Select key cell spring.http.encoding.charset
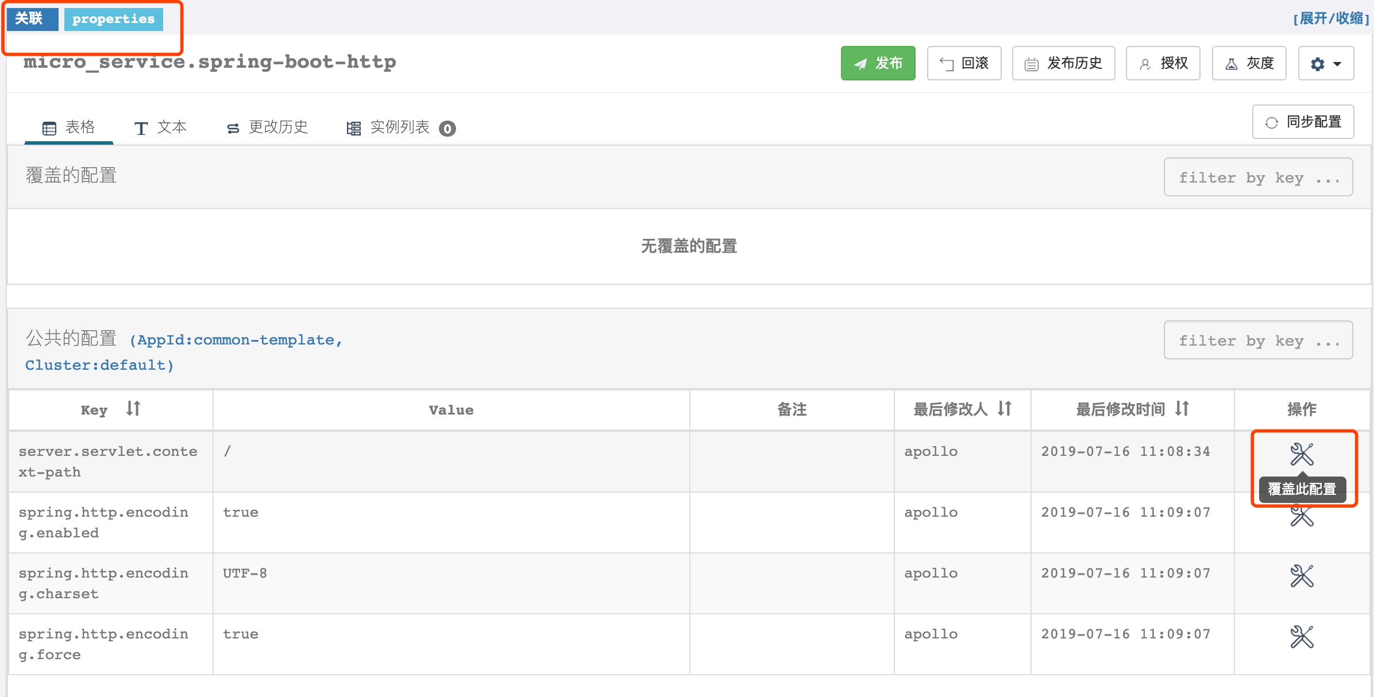The height and width of the screenshot is (697, 1374). click(x=110, y=583)
